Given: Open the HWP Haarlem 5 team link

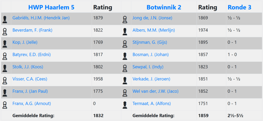Looking at the screenshot, I should tap(51, 7).
